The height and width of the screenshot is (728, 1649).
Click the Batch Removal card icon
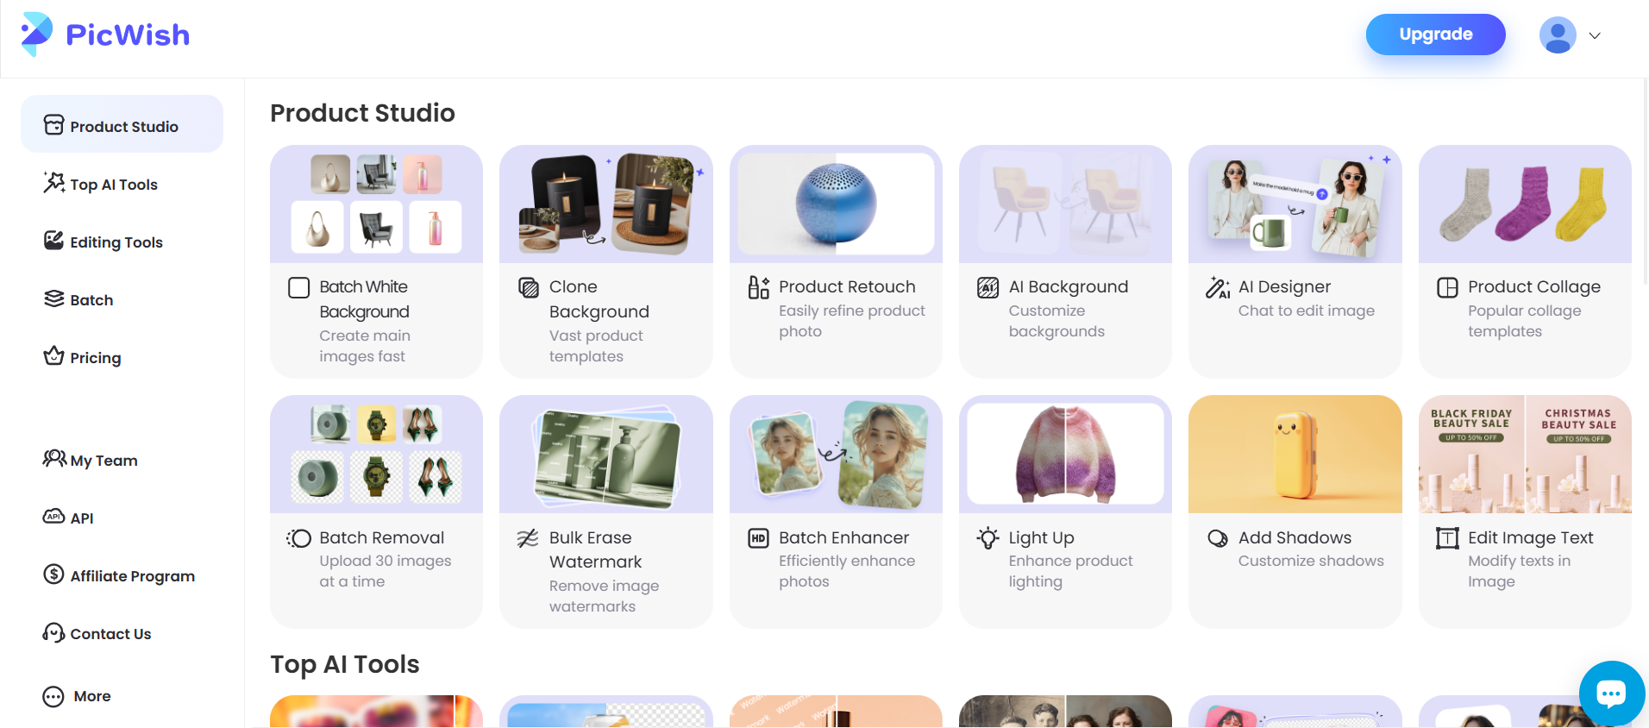[298, 538]
